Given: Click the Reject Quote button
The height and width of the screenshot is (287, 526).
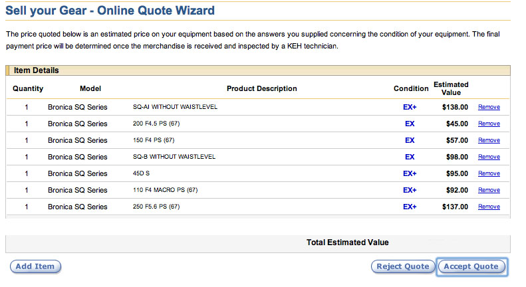Looking at the screenshot, I should click(x=403, y=266).
